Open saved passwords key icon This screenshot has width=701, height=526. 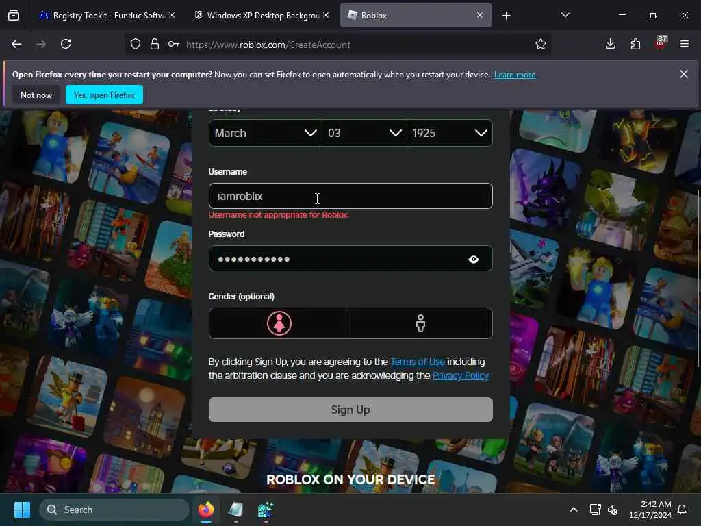click(174, 45)
